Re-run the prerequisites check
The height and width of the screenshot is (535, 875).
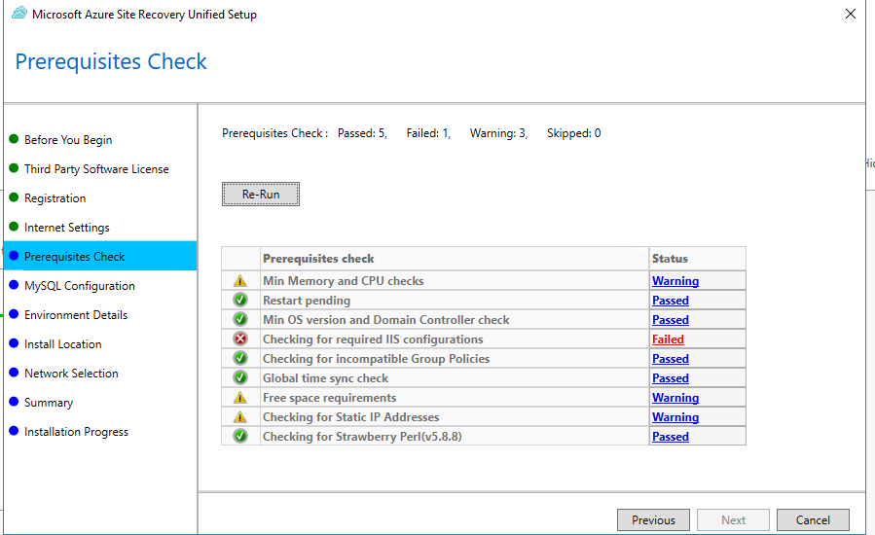261,195
